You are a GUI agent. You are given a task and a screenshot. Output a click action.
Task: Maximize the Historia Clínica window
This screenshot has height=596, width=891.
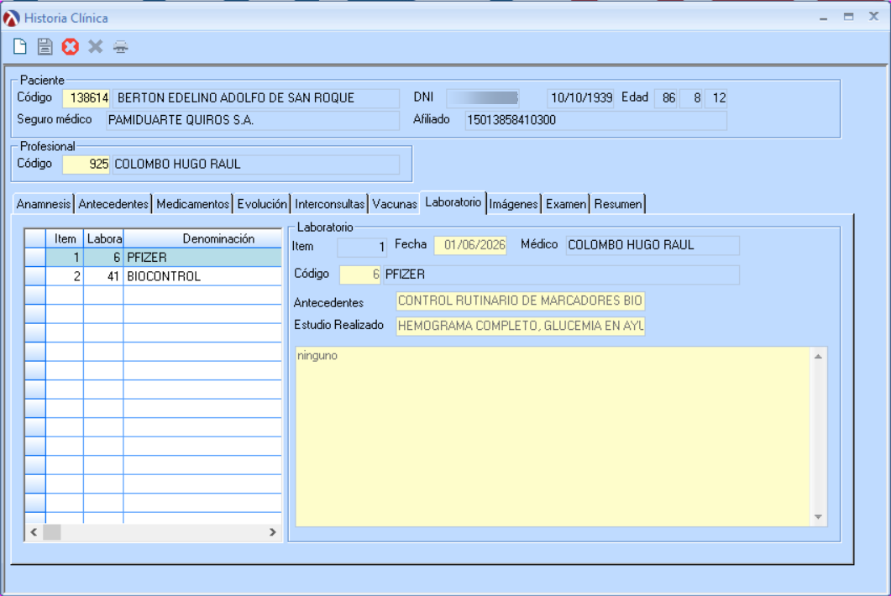click(848, 17)
